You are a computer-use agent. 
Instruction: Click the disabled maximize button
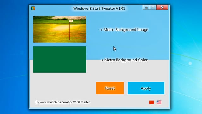(153, 8)
